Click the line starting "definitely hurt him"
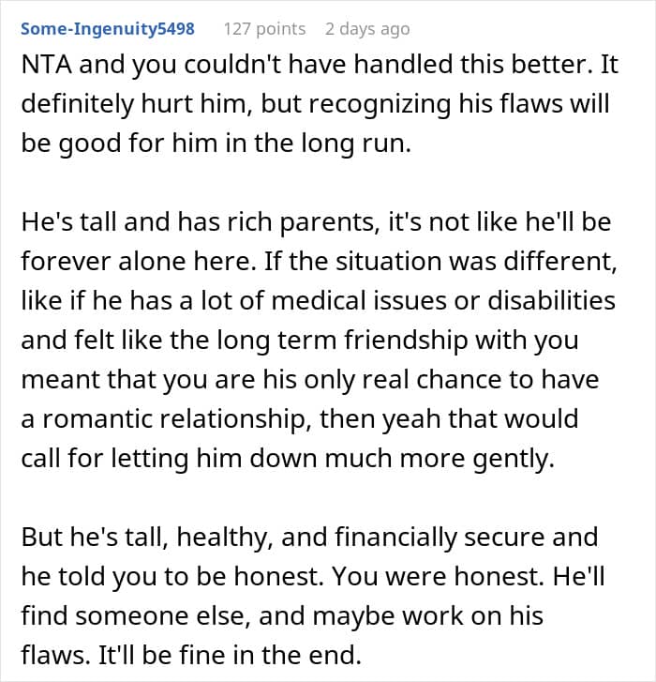The image size is (656, 682). pos(315,103)
